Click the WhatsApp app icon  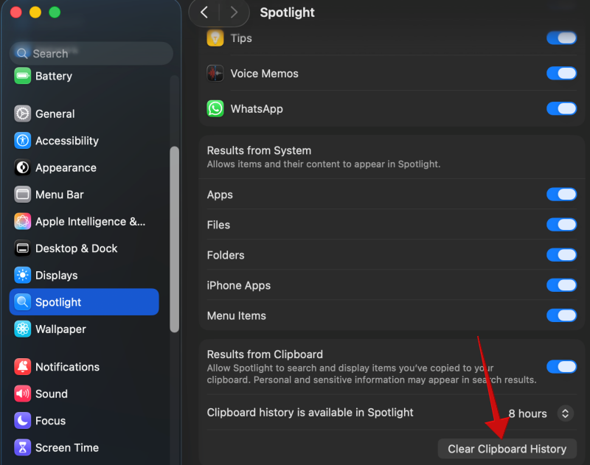click(x=215, y=108)
